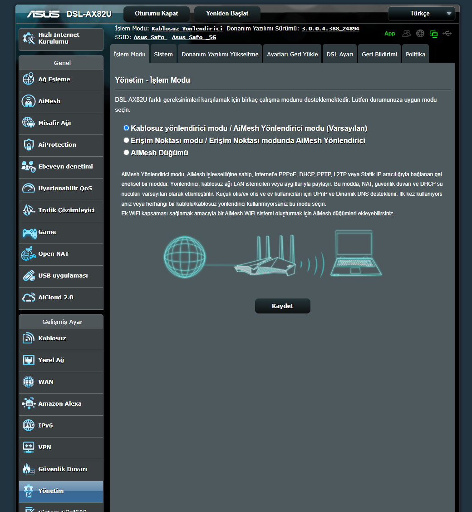Open the Ayarları Geri Yükle tab
472x512 pixels.
point(292,54)
